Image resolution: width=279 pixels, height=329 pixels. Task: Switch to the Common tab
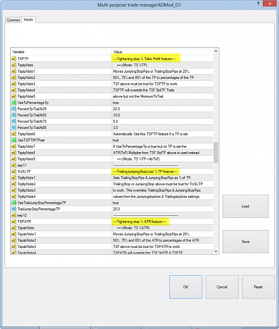(x=13, y=20)
